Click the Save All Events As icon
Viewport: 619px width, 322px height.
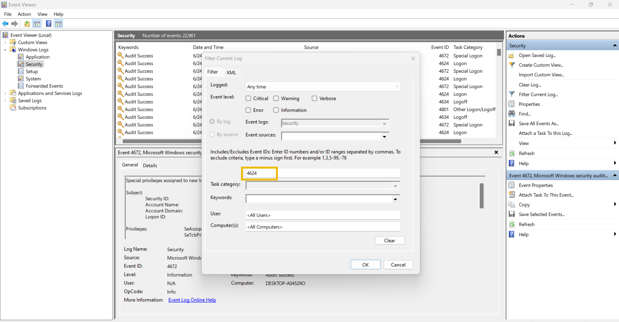(x=512, y=123)
